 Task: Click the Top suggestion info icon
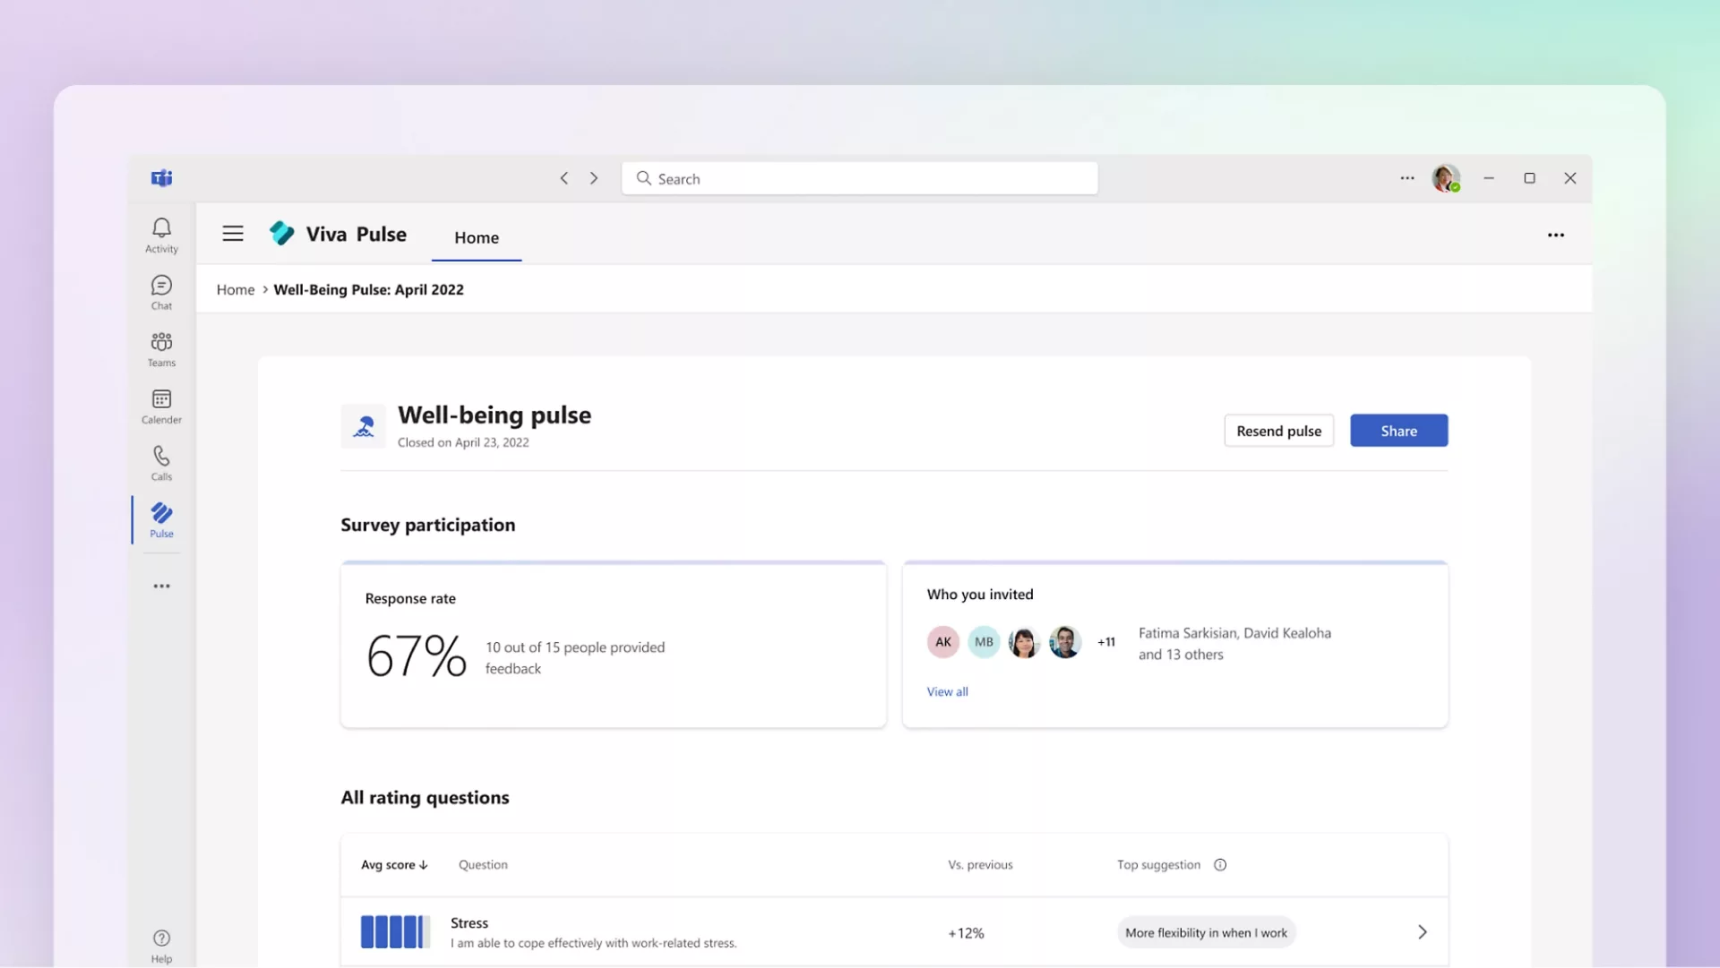(x=1220, y=865)
